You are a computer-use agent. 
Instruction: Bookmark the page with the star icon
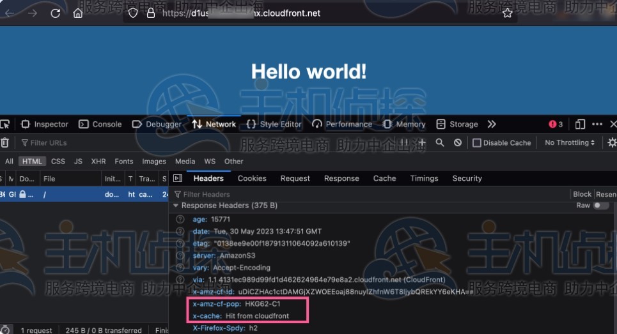point(508,13)
